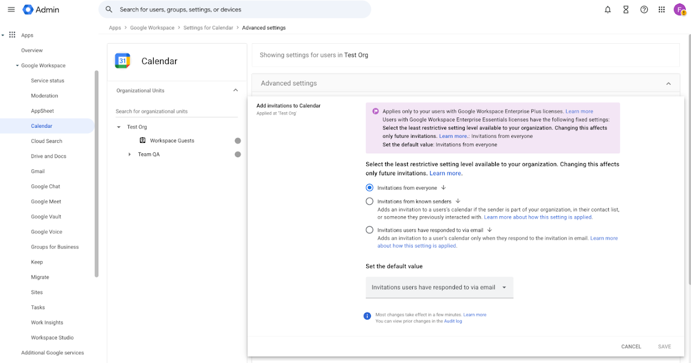Open Workspace Studio in sidebar

52,338
